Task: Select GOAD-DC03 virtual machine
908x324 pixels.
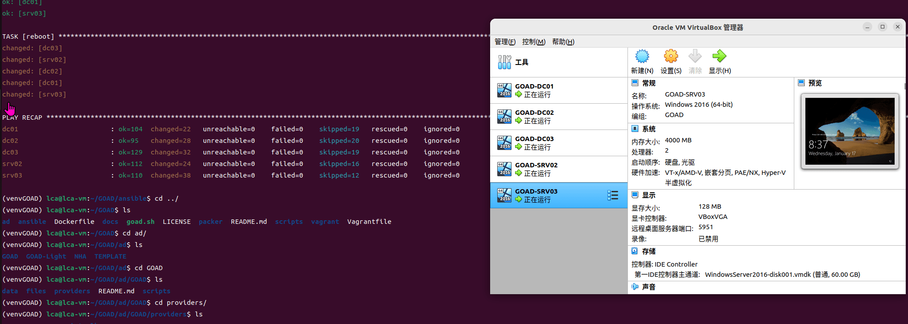Action: tap(559, 143)
